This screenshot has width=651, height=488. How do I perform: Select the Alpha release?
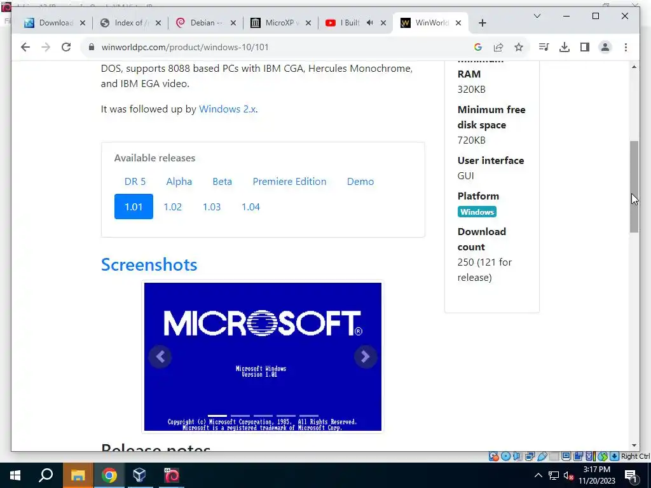point(179,181)
